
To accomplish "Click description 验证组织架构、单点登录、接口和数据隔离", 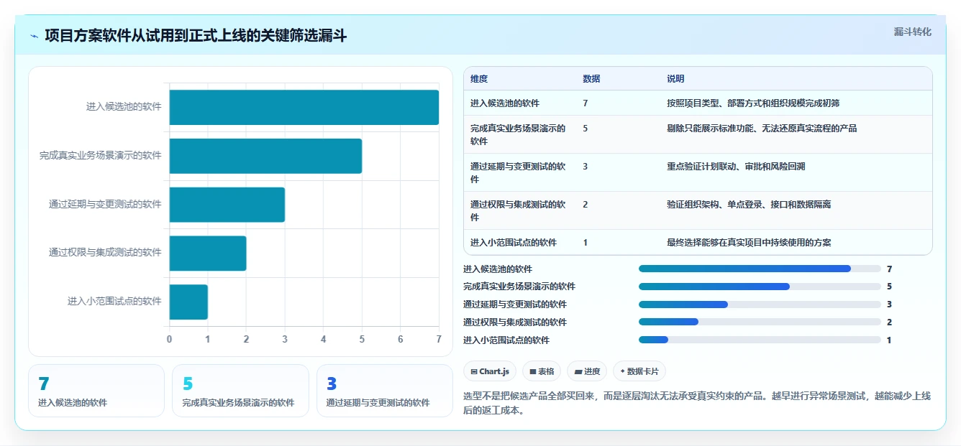I will point(749,205).
